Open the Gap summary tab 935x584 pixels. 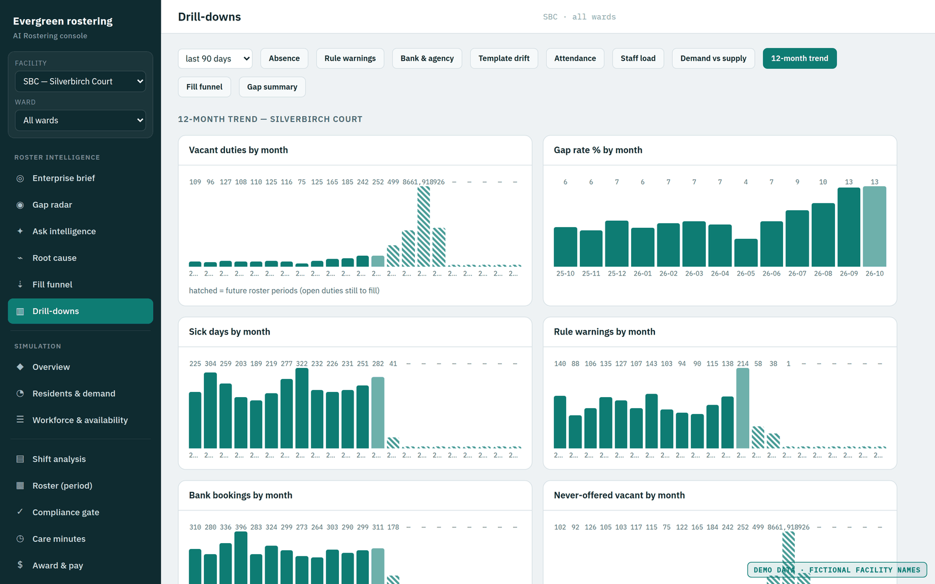pyautogui.click(x=272, y=87)
